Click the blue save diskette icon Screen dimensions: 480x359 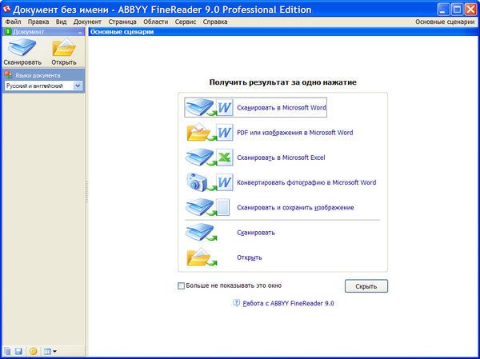(18, 351)
